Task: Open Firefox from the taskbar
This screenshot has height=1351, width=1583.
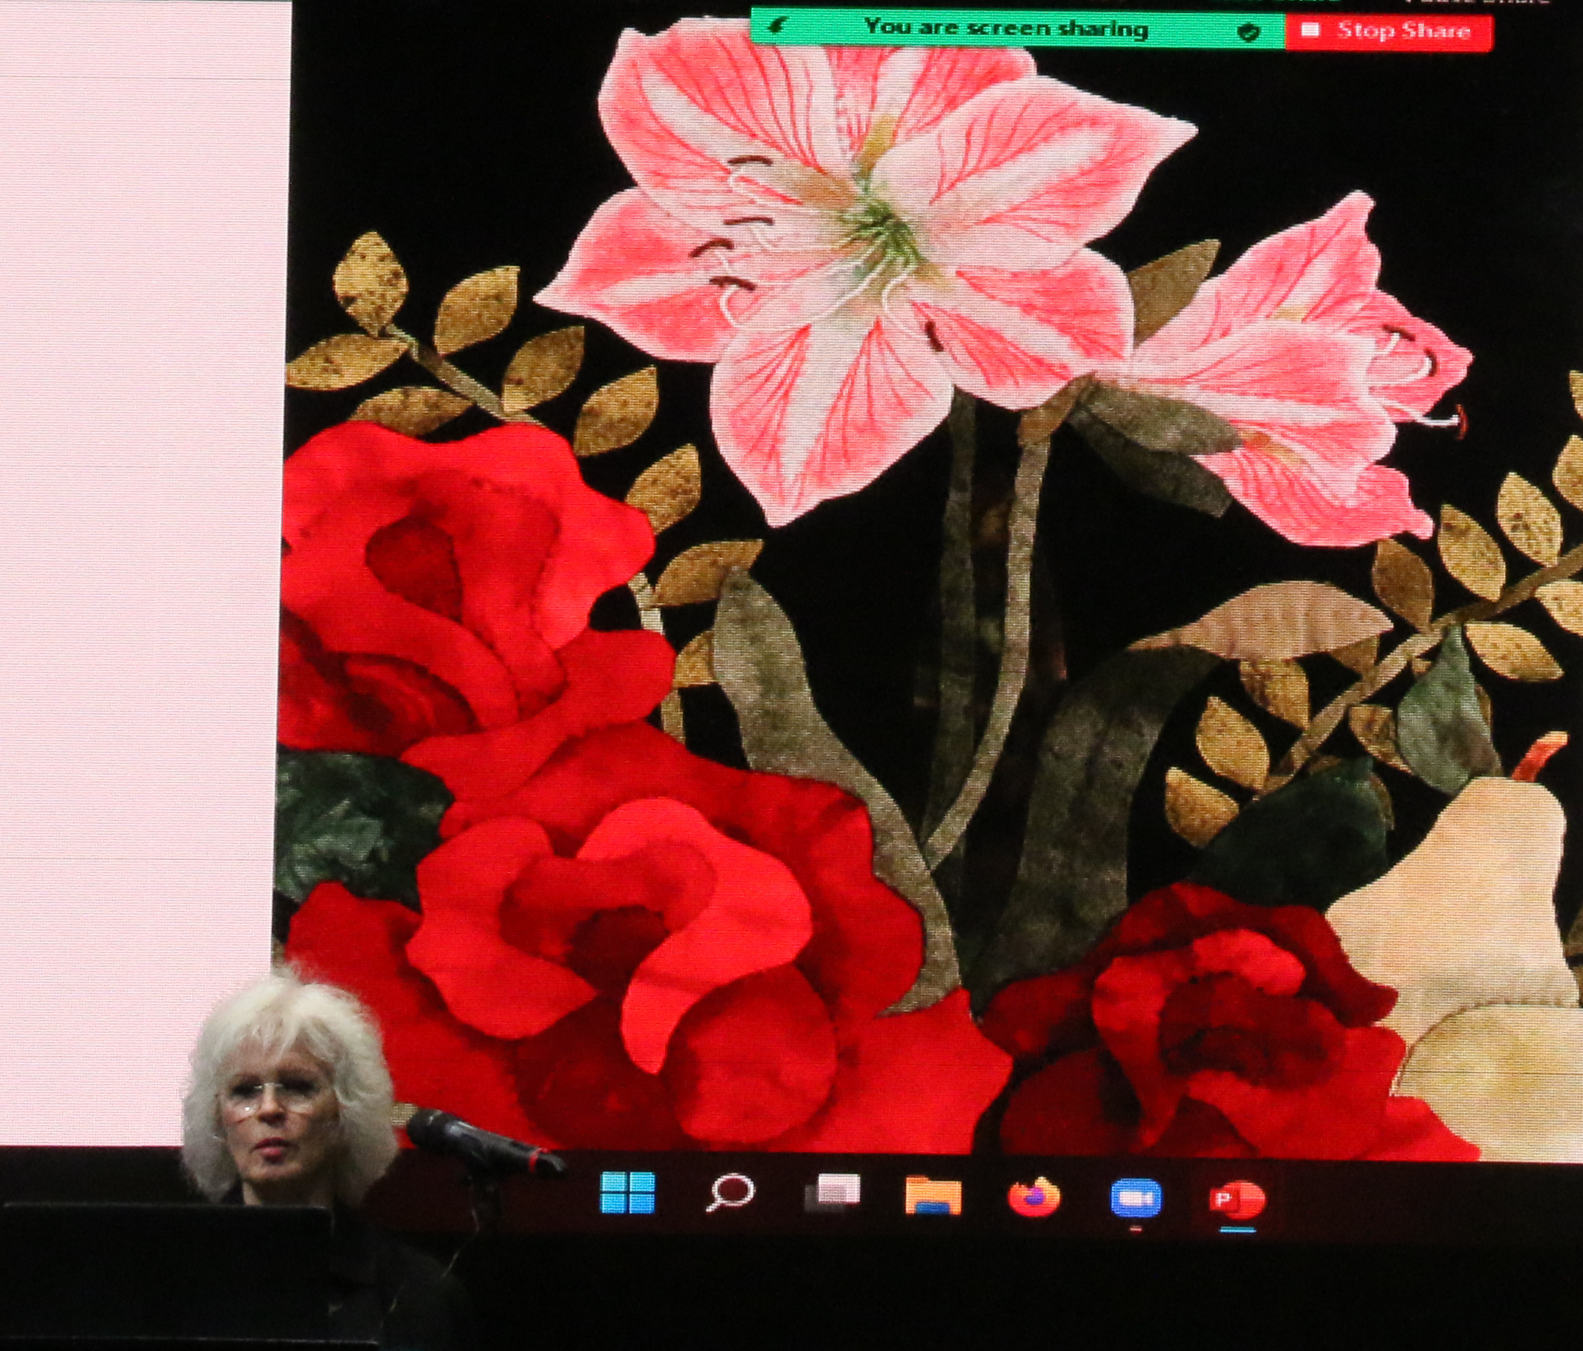Action: click(1034, 1197)
